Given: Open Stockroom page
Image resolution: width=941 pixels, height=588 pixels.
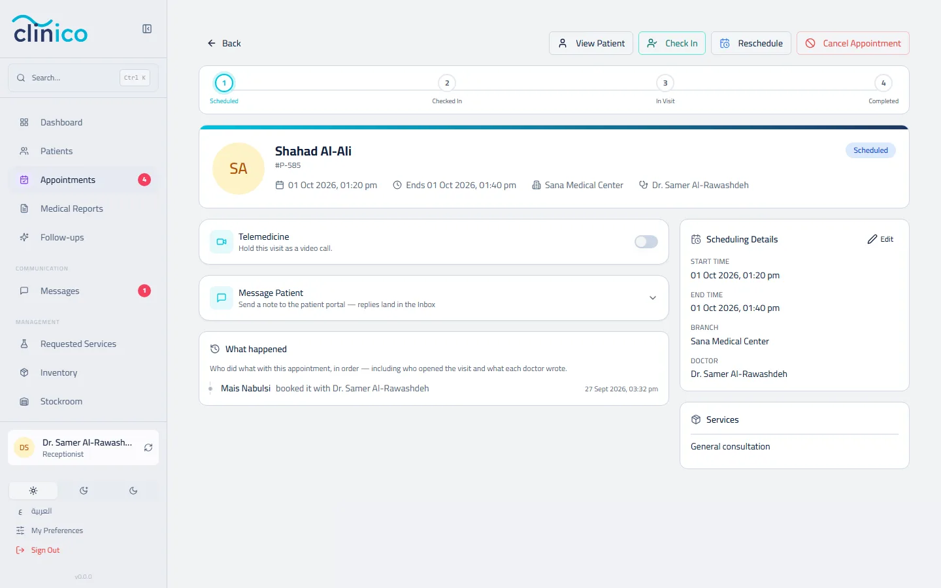Looking at the screenshot, I should pos(83,401).
